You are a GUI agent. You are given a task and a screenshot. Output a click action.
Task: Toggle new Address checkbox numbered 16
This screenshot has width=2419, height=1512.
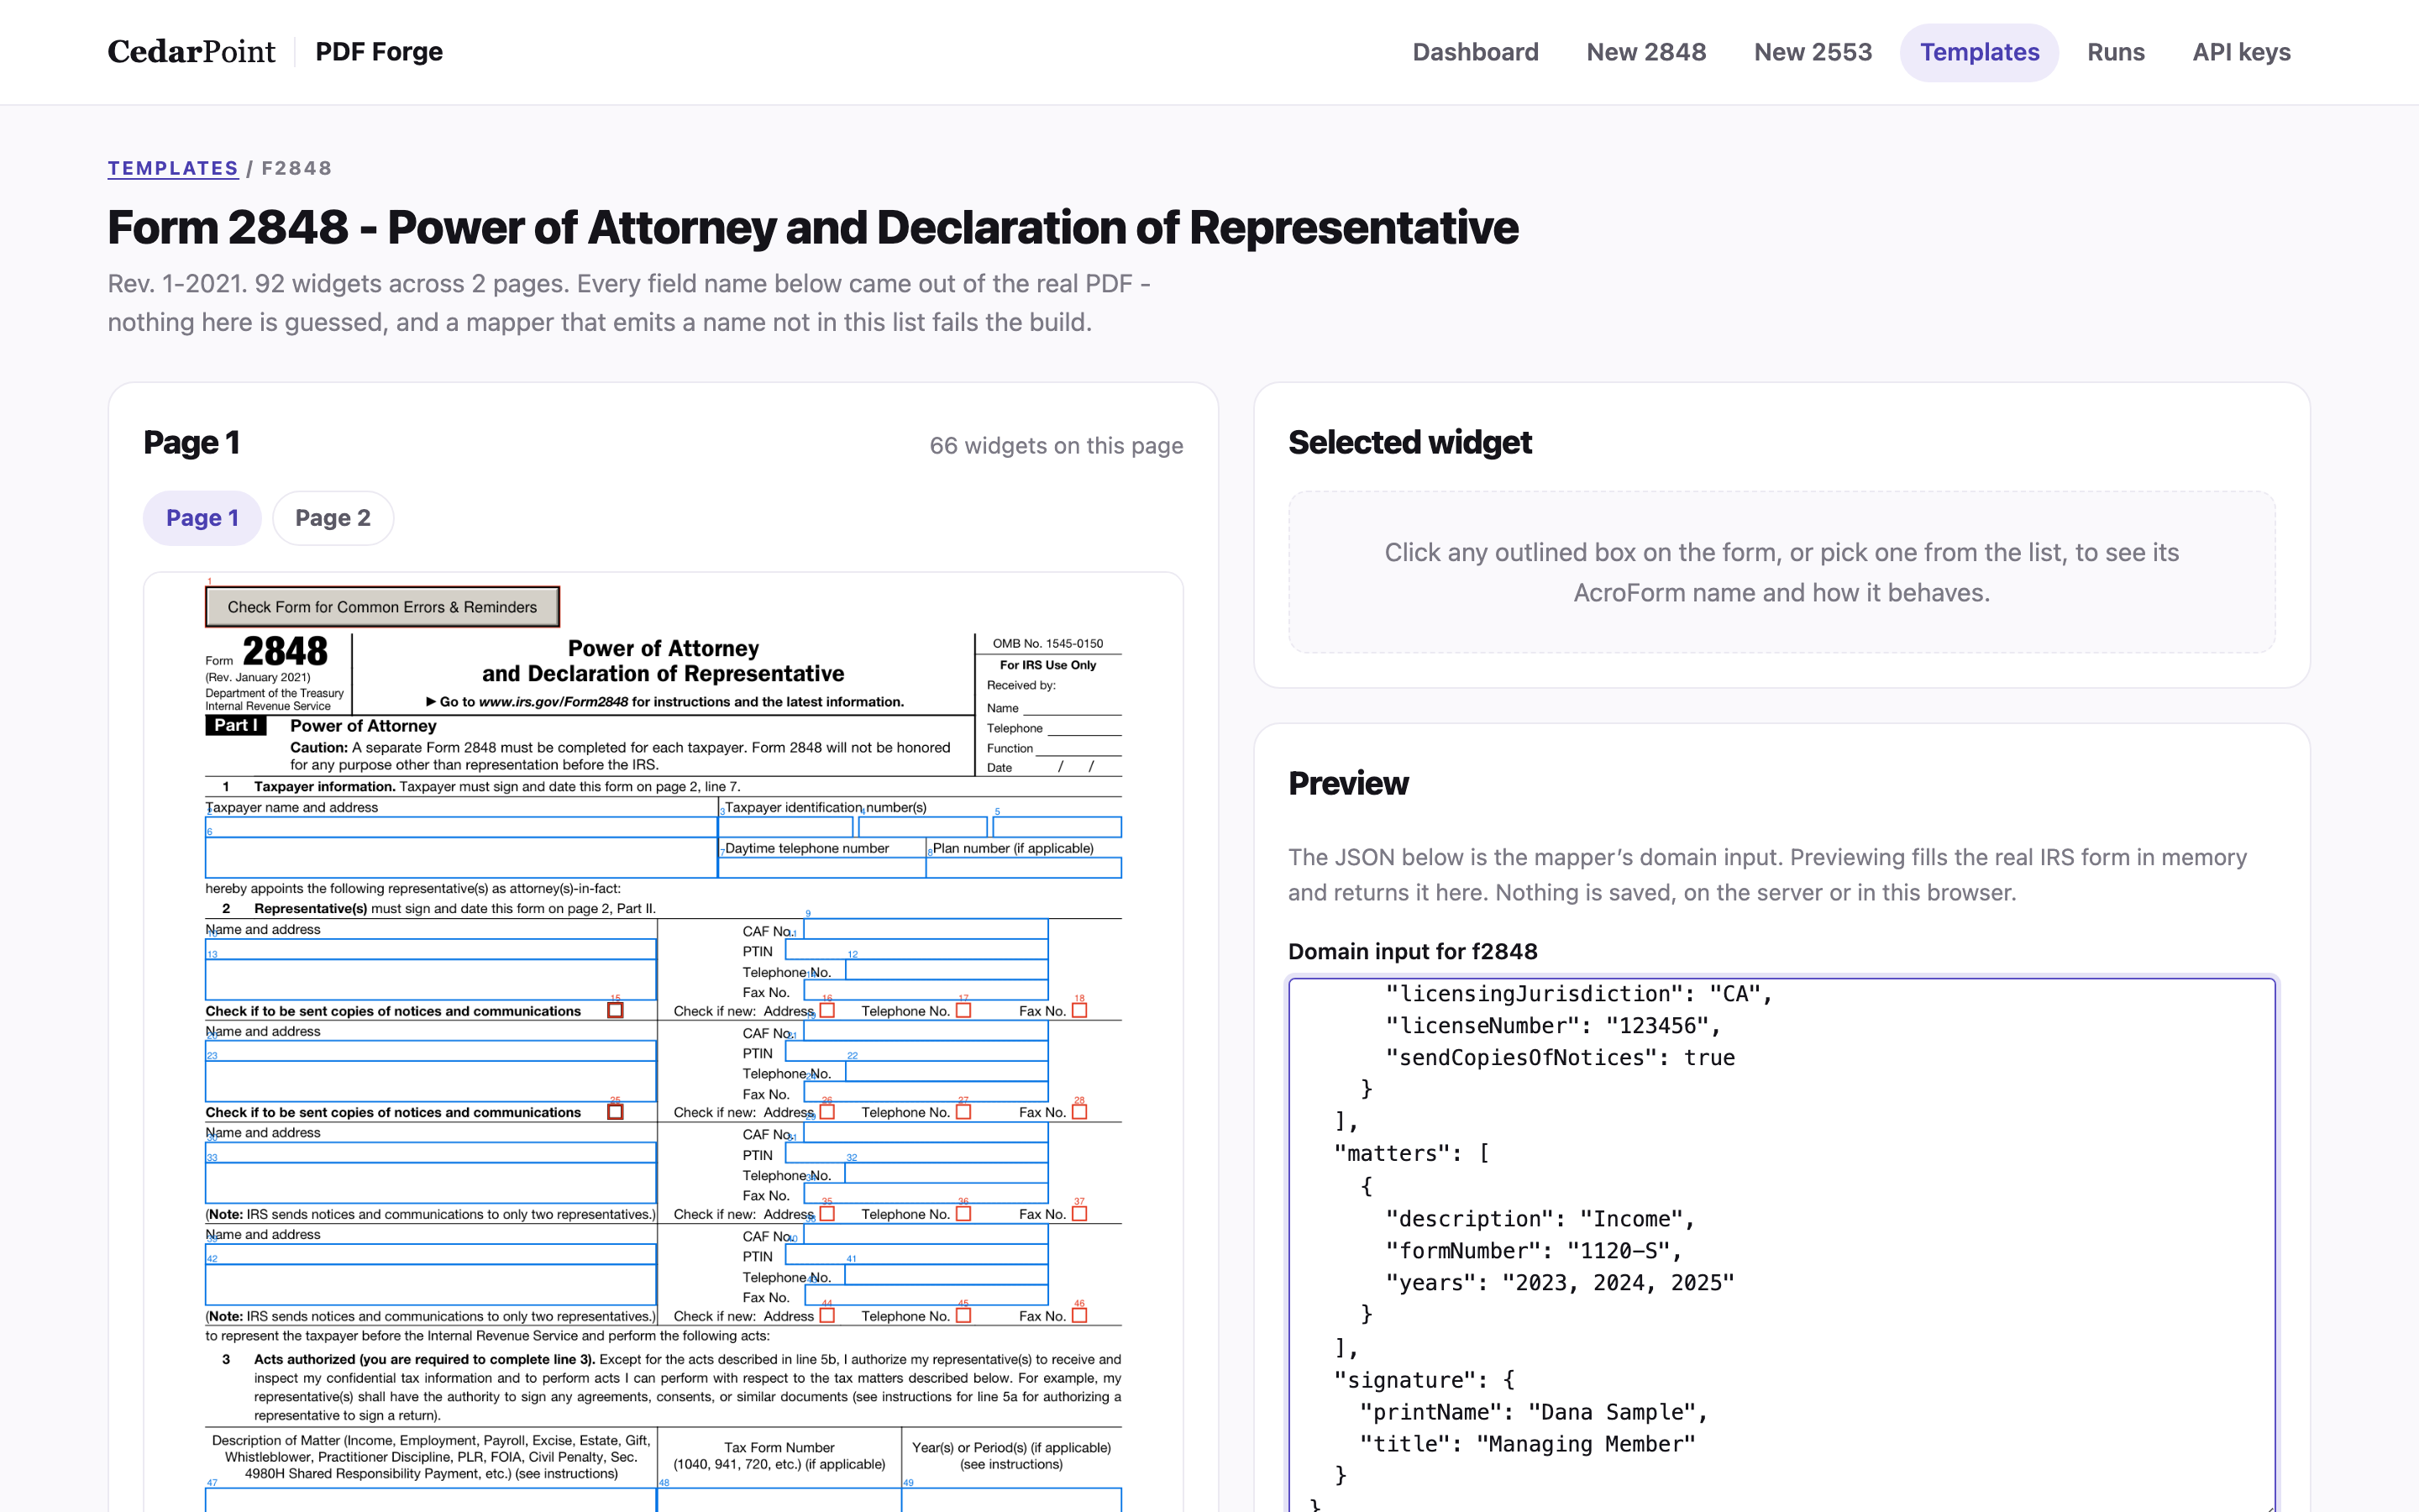pos(826,1011)
